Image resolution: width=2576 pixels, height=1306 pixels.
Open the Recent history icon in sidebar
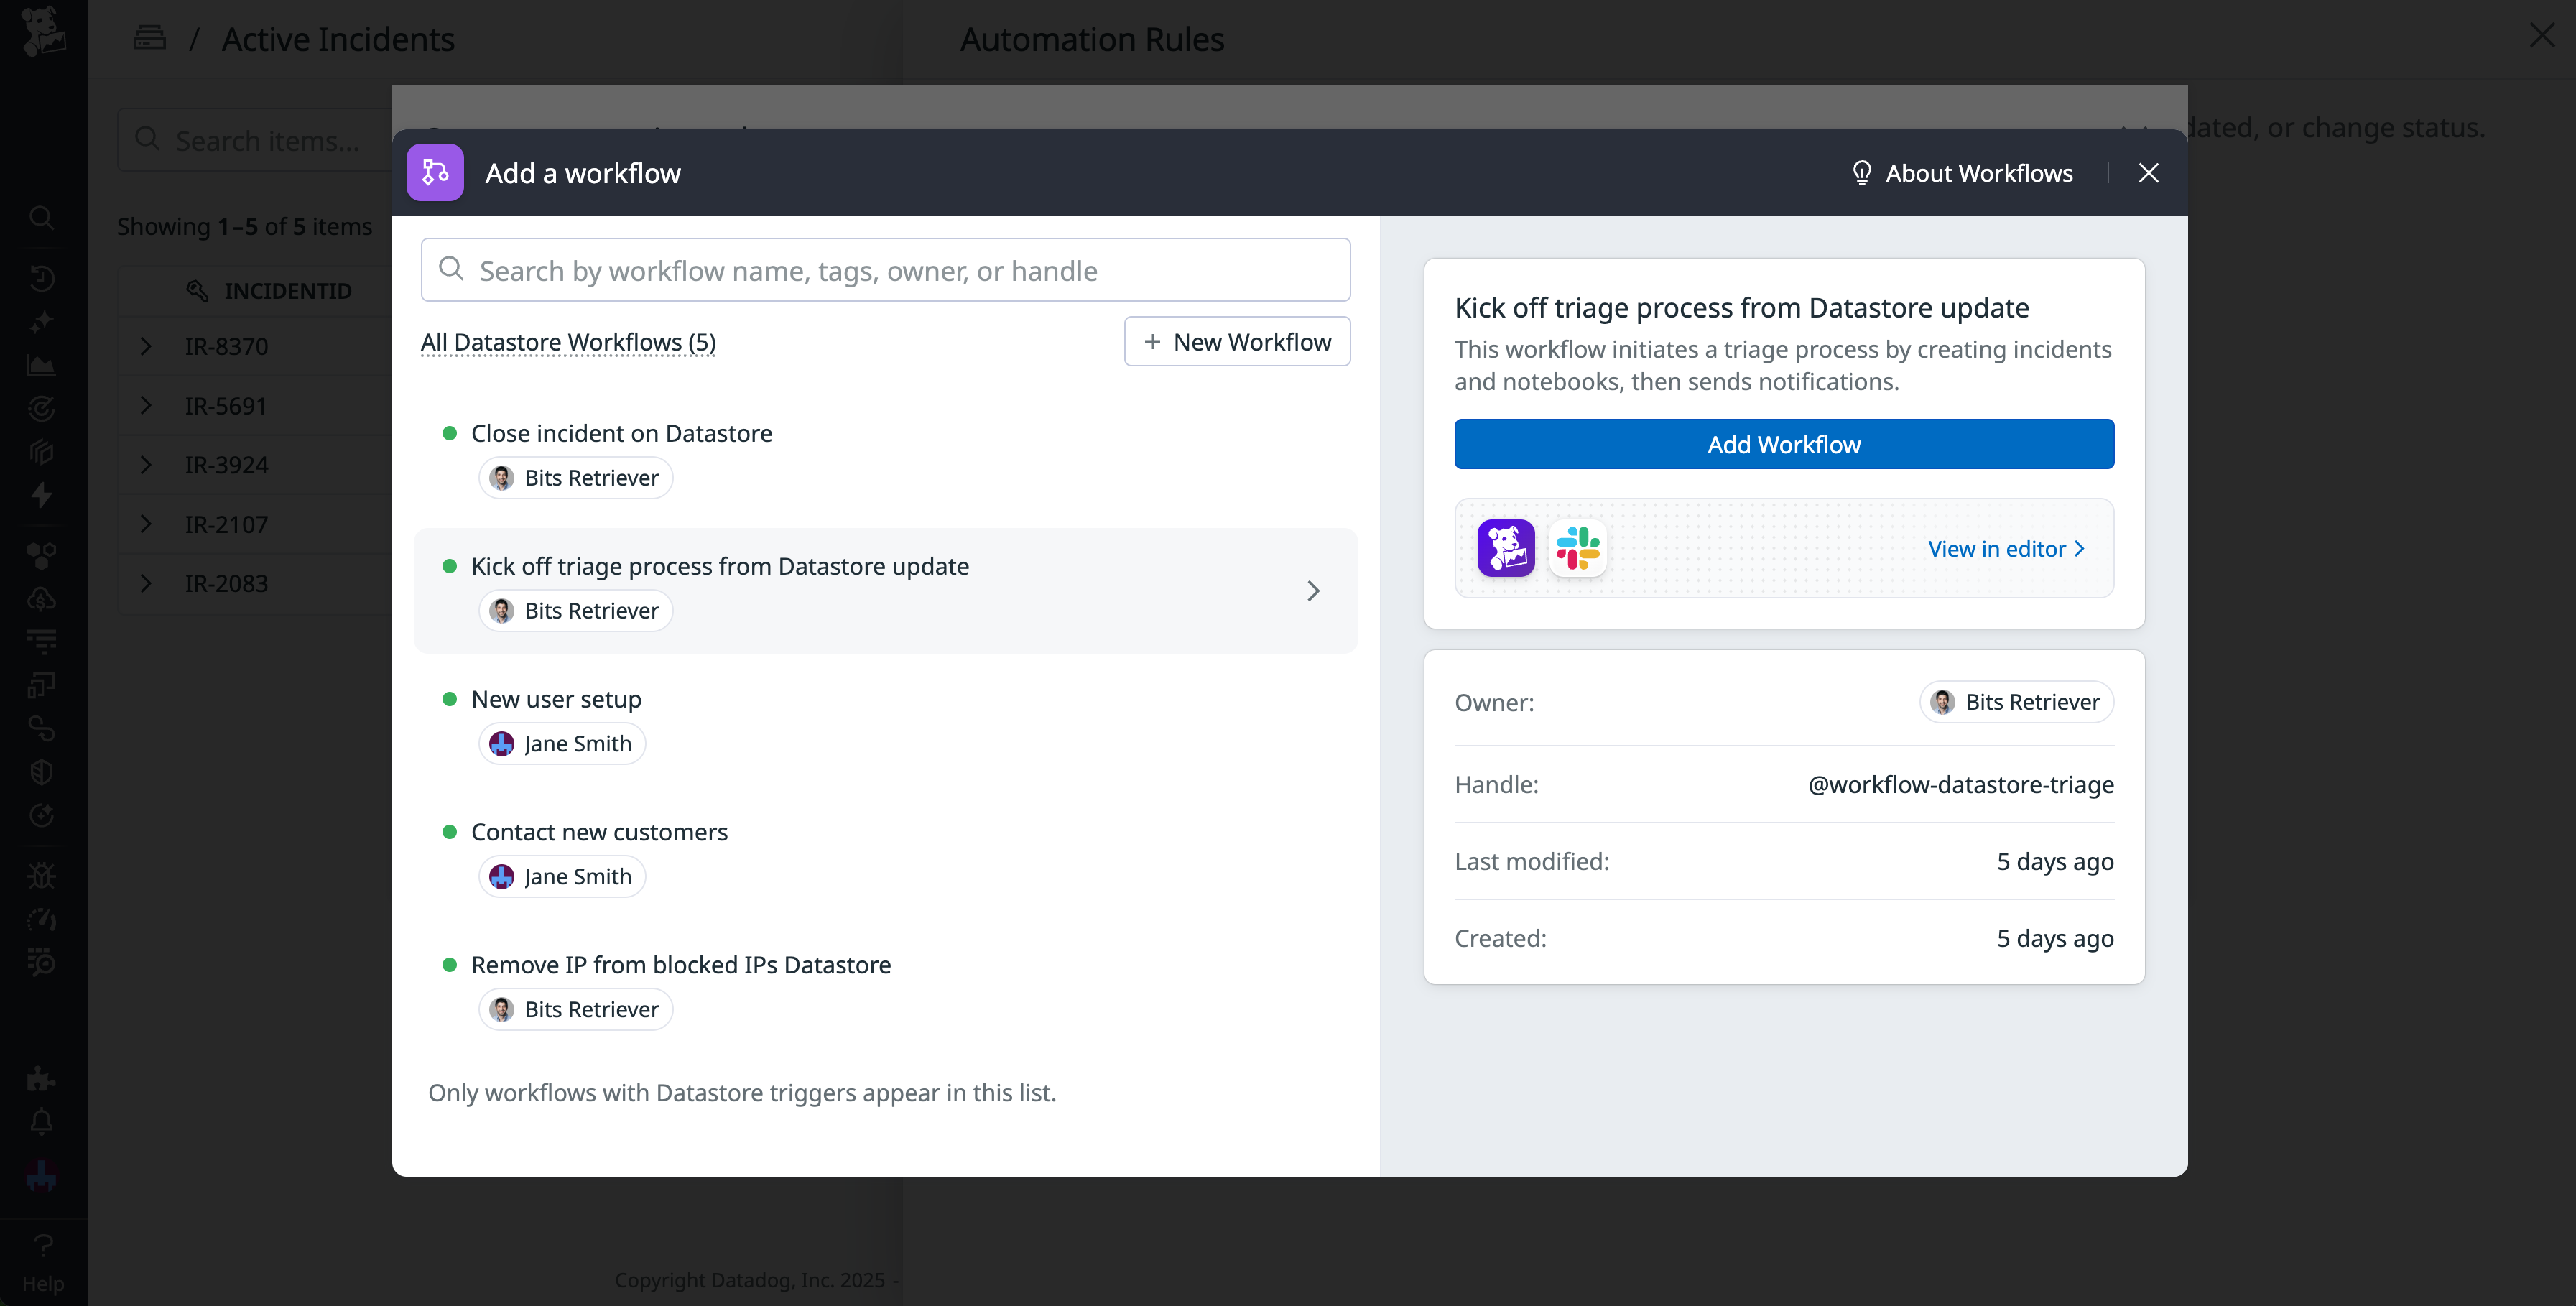click(x=42, y=278)
